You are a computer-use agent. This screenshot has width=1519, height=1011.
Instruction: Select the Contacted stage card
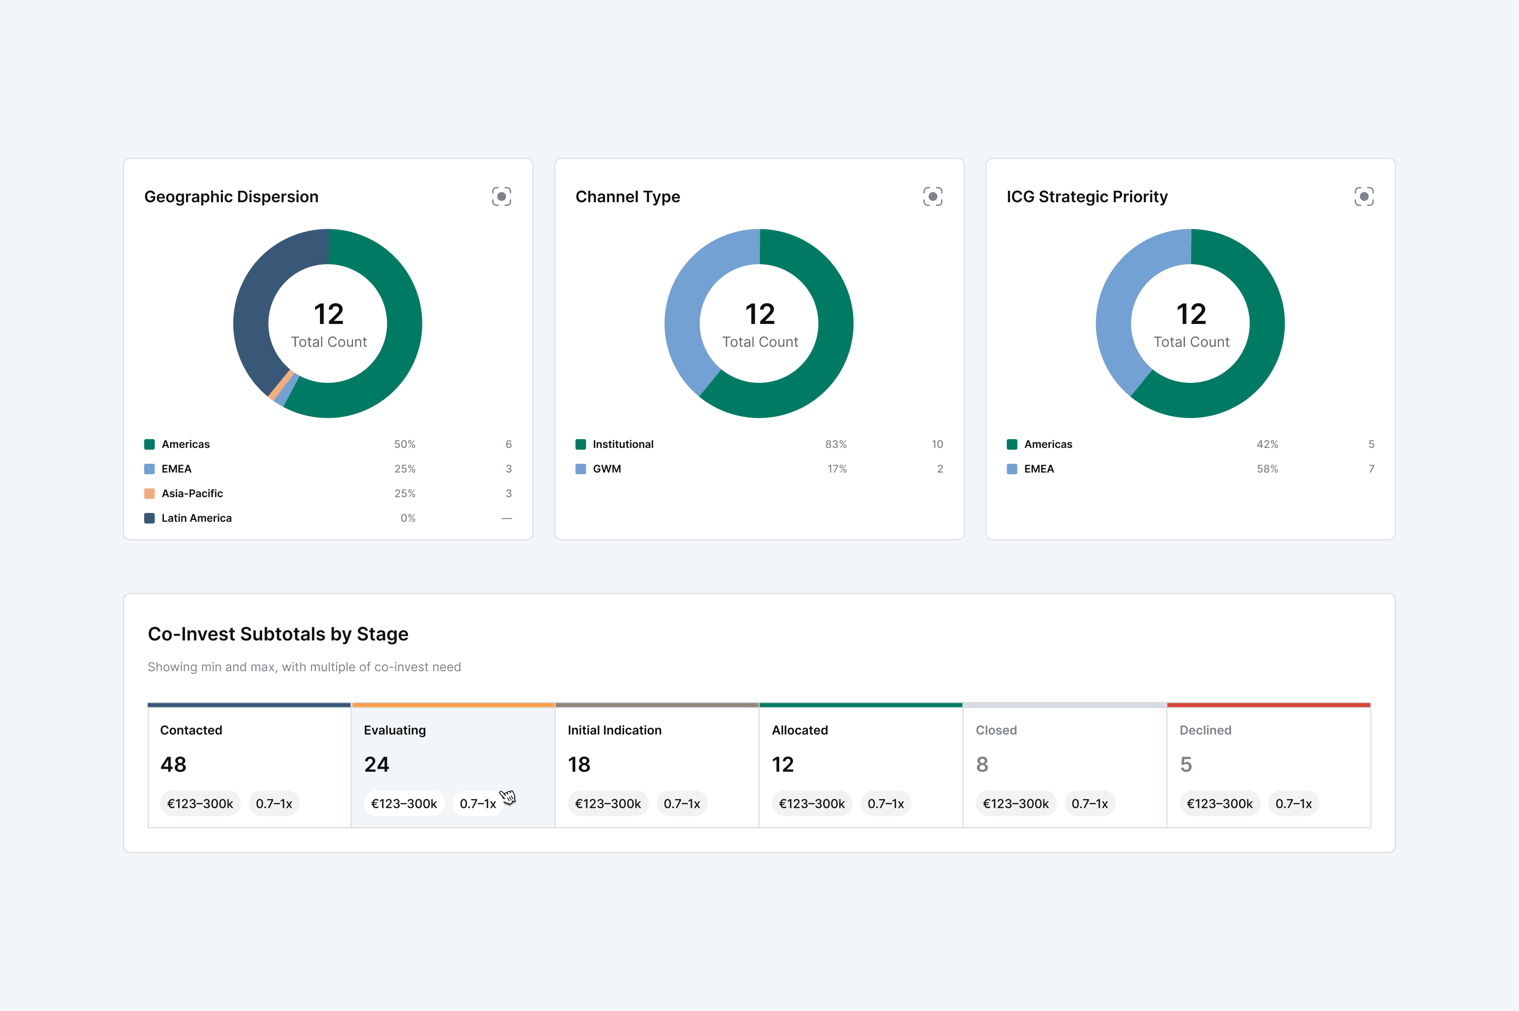pos(250,765)
